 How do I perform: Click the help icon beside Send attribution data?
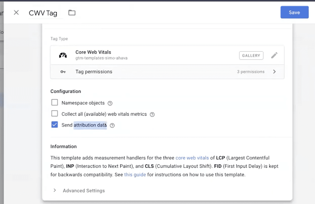pyautogui.click(x=112, y=125)
